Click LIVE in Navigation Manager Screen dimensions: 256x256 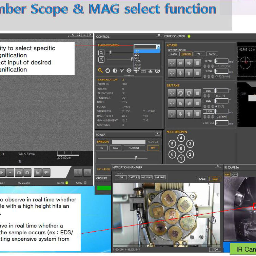(x=121, y=177)
